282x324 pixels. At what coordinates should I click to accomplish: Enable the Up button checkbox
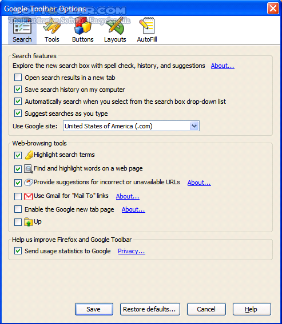[18, 222]
